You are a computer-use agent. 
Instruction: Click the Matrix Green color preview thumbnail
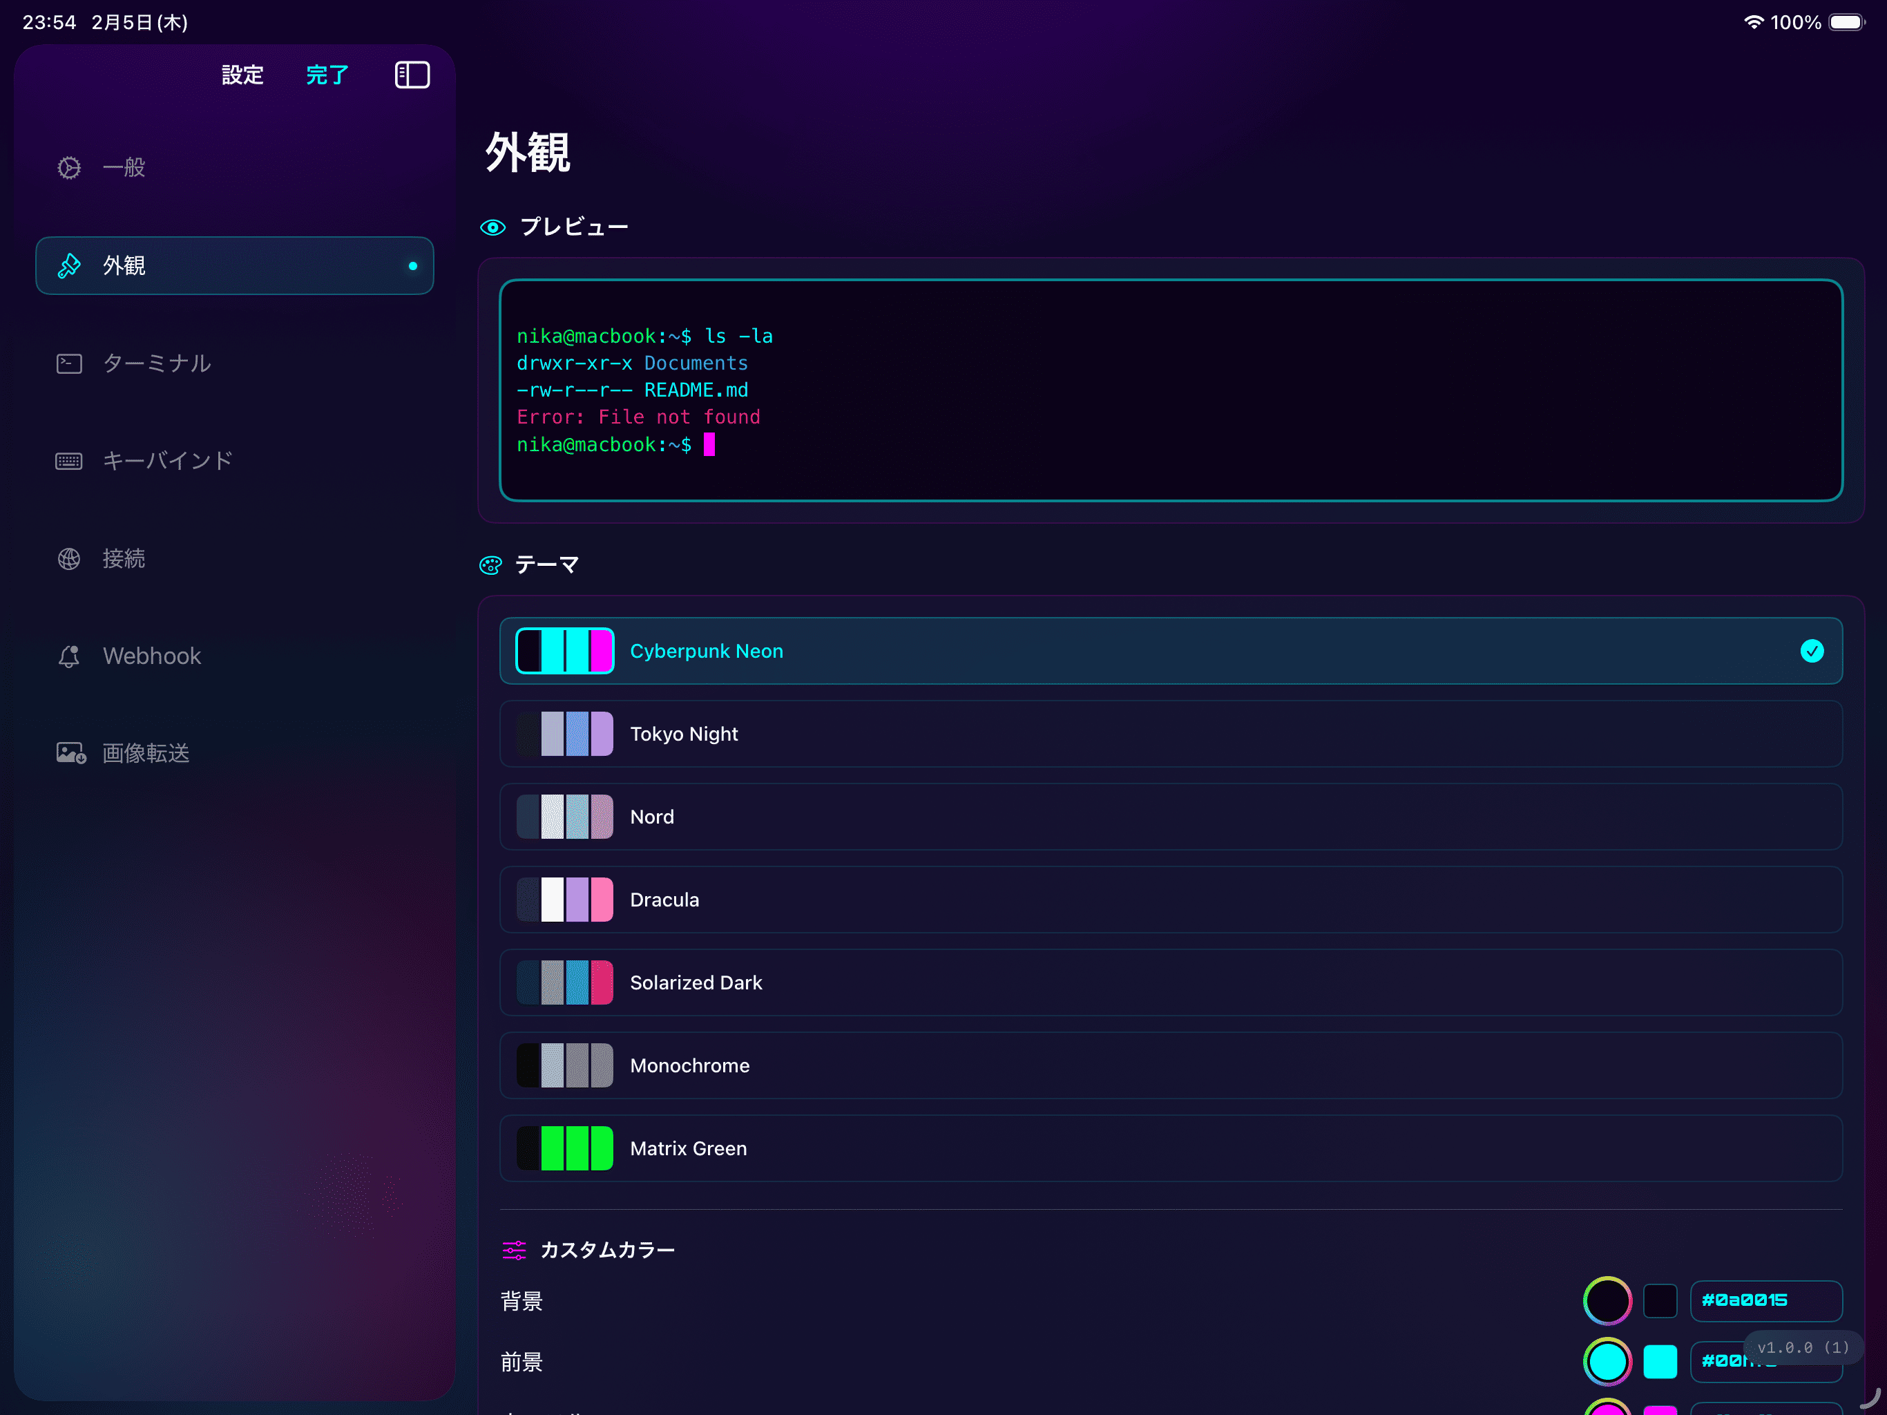pyautogui.click(x=564, y=1148)
